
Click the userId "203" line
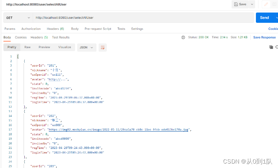pyautogui.click(x=43, y=166)
